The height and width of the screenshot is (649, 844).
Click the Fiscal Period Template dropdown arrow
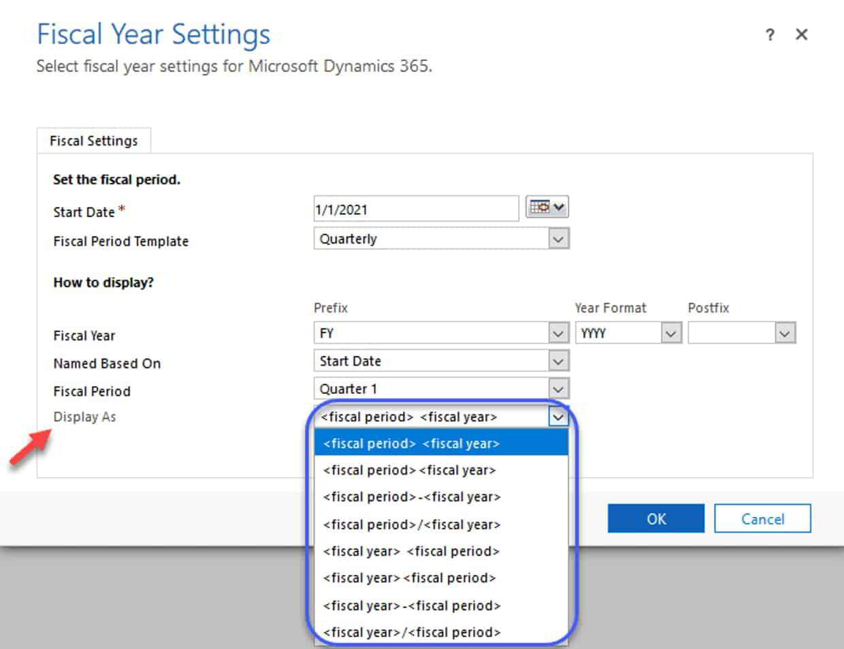point(558,238)
